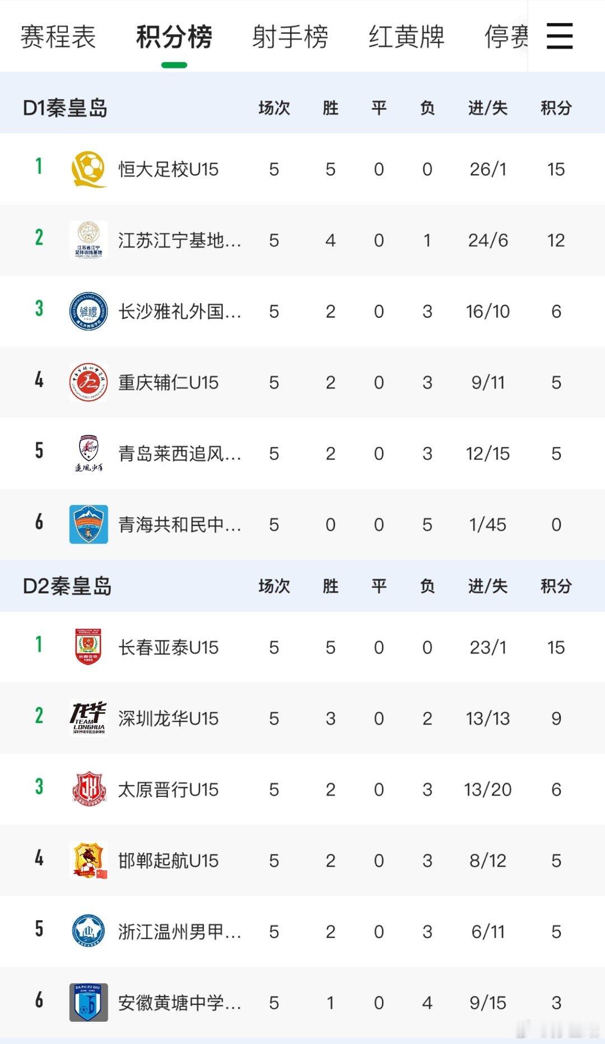This screenshot has width=605, height=1044.
Task: Tap the 长沙雅礼外国语 team crest
Action: click(89, 311)
